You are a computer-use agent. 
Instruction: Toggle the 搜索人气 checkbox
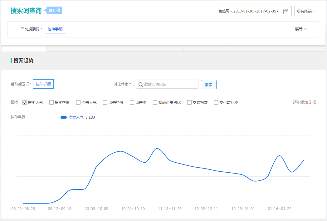25,102
